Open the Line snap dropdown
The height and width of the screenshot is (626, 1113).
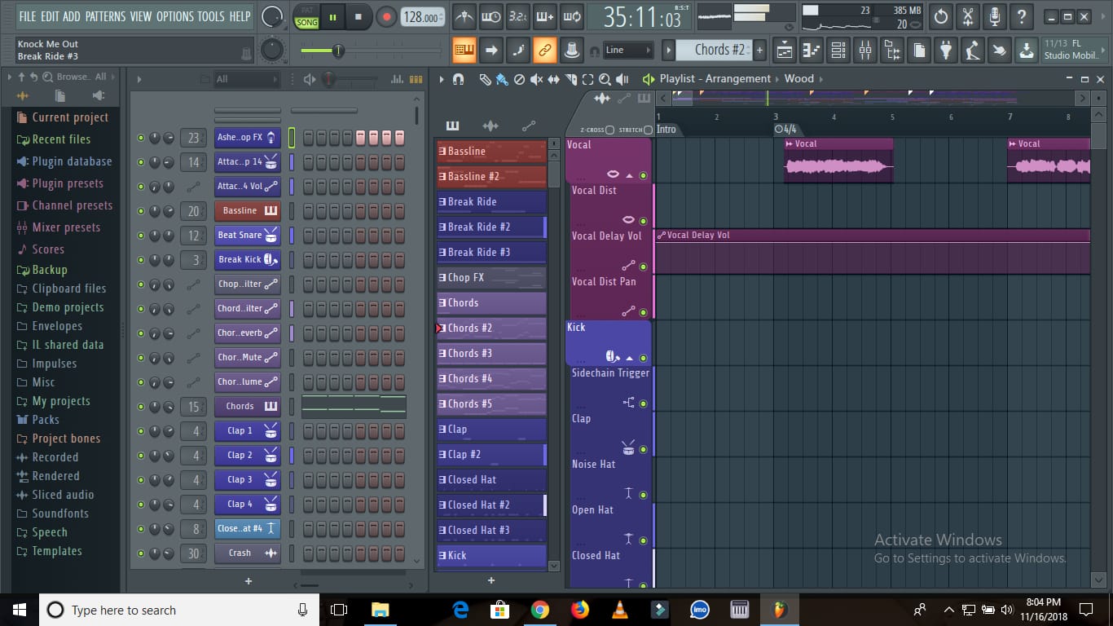628,51
